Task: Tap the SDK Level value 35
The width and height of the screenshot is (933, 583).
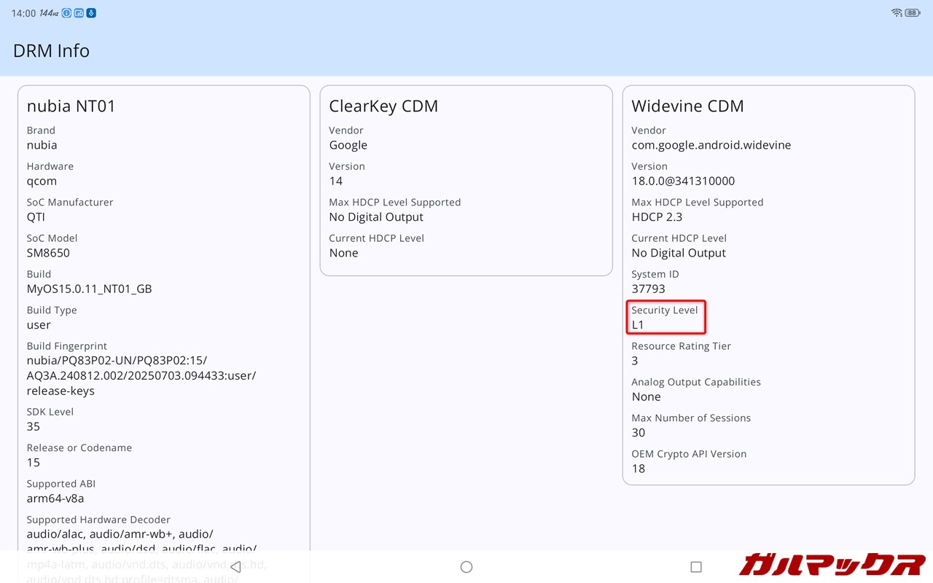Action: point(34,426)
